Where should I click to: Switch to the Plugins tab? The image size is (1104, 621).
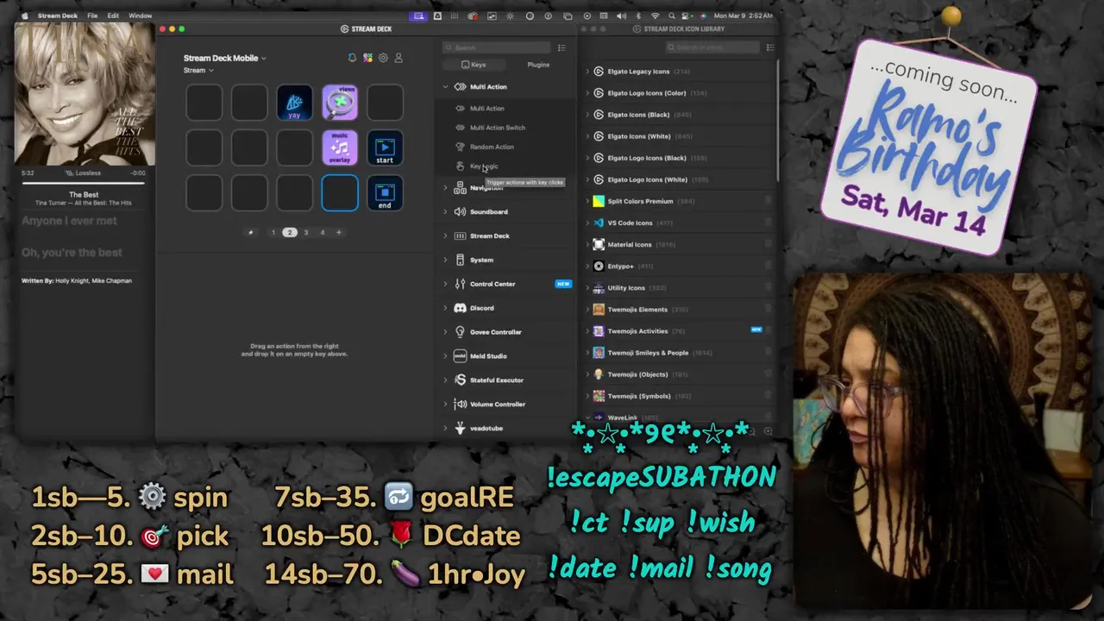pyautogui.click(x=538, y=65)
